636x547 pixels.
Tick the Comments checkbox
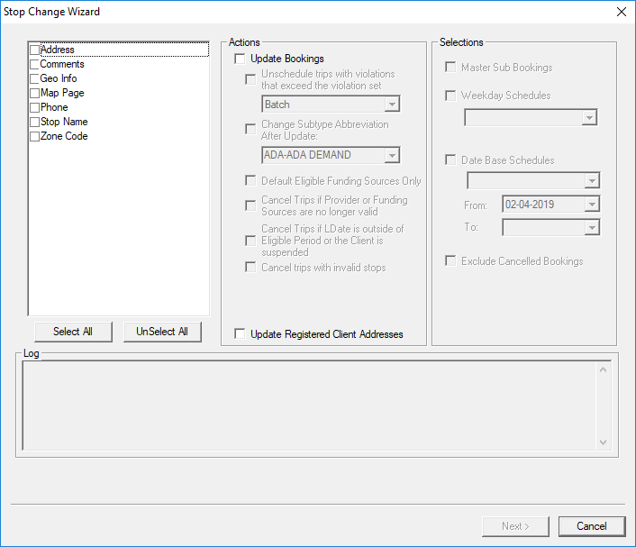(34, 65)
